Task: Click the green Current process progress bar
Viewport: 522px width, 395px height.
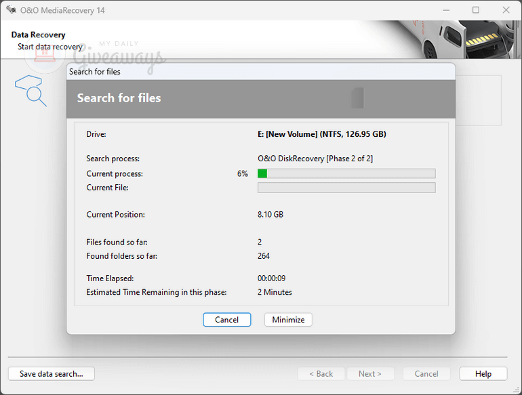Action: tap(346, 173)
